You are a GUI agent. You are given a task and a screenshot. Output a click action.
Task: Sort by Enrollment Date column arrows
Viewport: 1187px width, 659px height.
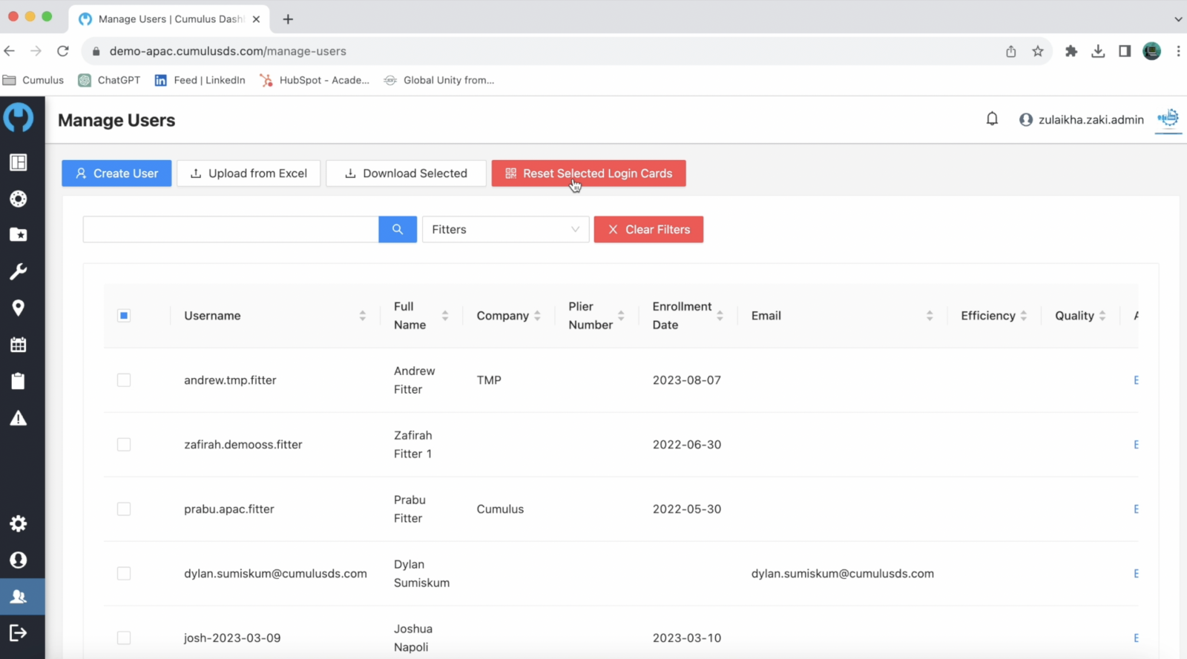[x=720, y=316]
